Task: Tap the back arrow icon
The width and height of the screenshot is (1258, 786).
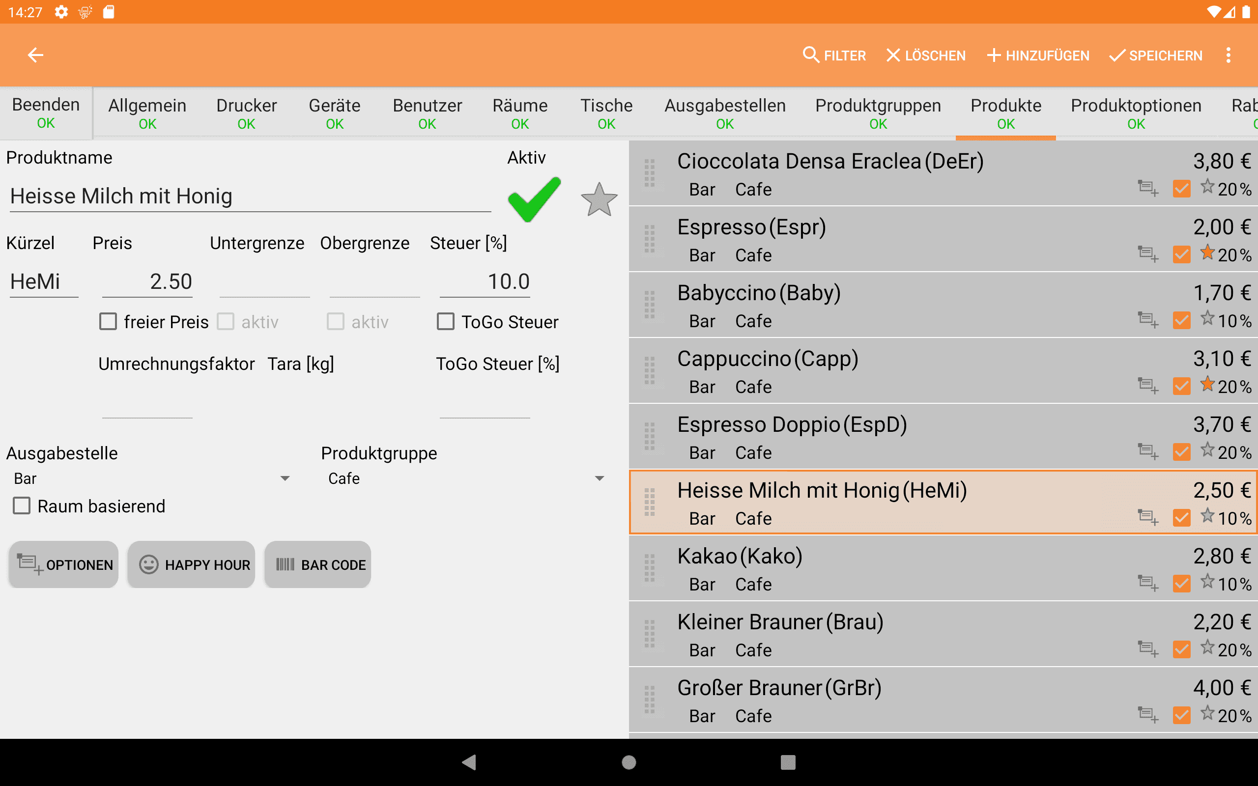Action: coord(35,55)
